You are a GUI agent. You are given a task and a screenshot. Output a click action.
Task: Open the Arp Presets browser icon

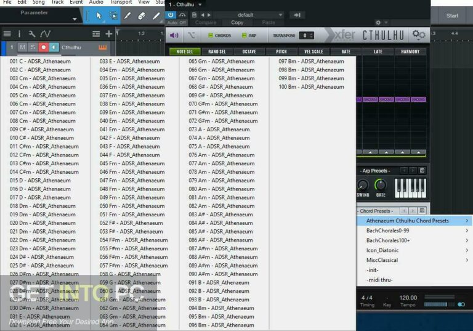(x=422, y=171)
